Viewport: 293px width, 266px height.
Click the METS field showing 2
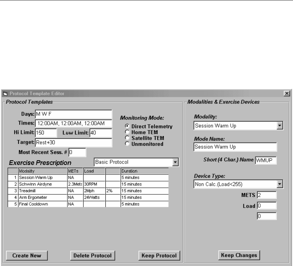coord(267,195)
